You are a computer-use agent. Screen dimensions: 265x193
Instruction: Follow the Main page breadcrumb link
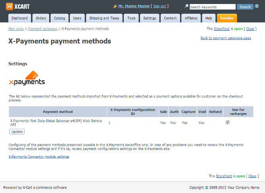click(16, 29)
